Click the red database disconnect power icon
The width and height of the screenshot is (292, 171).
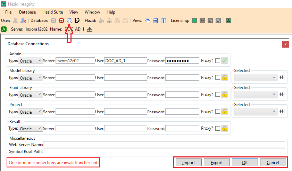tap(61, 21)
